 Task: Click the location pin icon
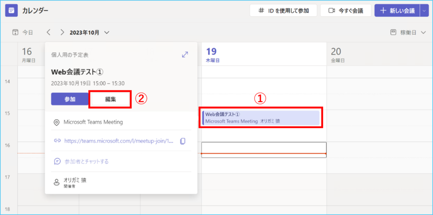[x=57, y=122]
